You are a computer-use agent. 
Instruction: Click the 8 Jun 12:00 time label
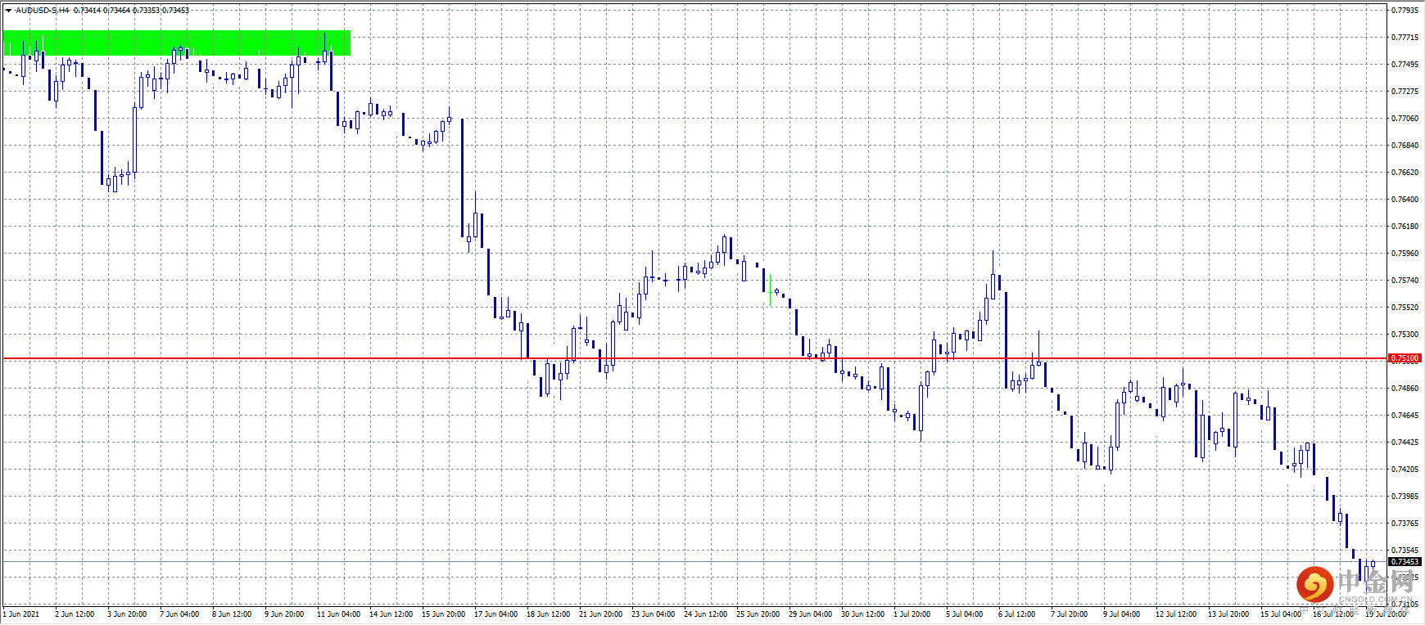coord(232,614)
